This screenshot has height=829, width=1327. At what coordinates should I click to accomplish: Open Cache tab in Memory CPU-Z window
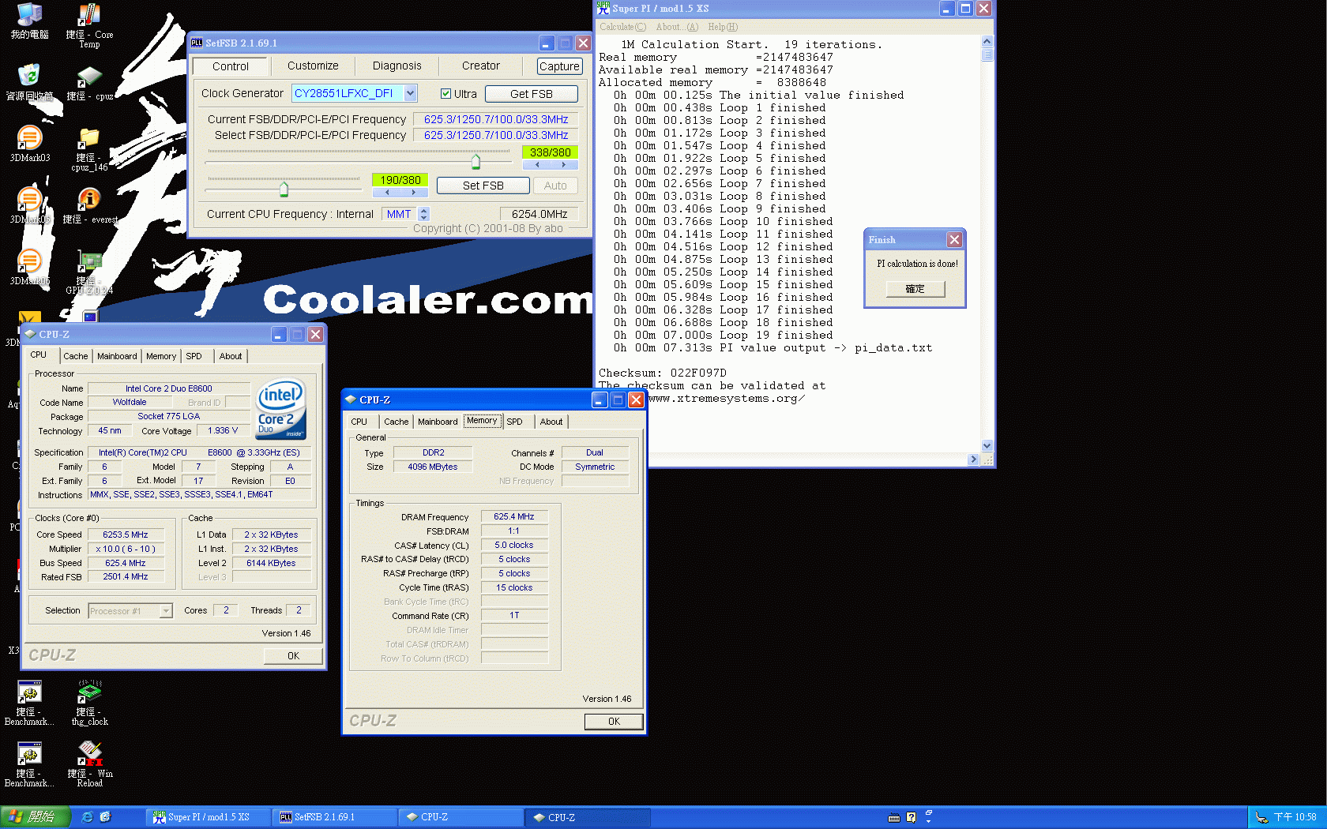pos(397,422)
